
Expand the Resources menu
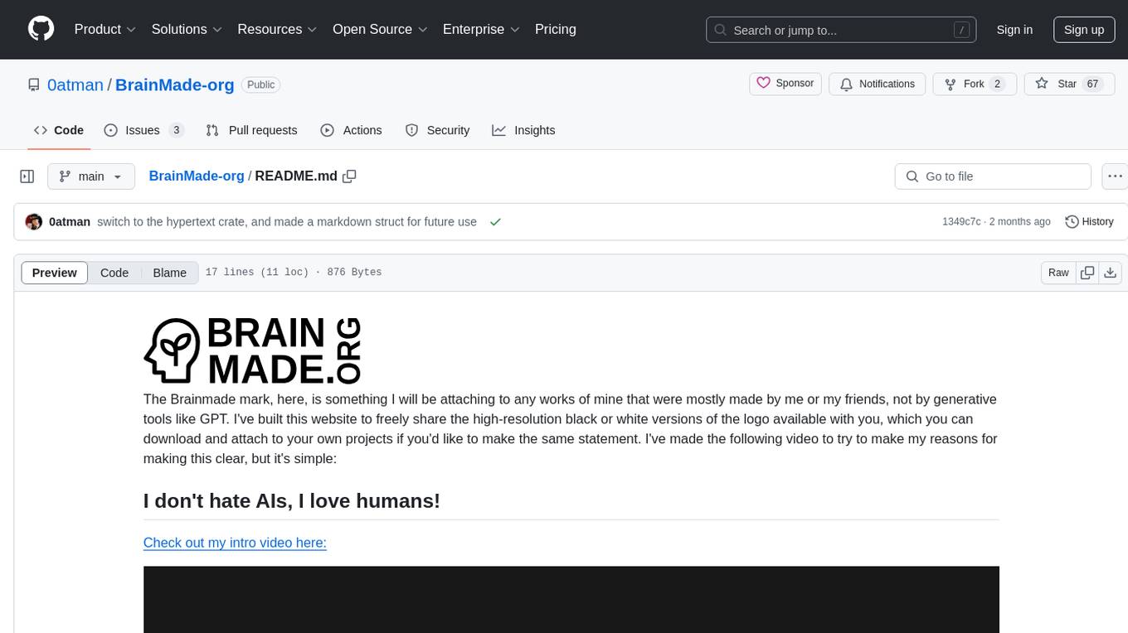point(277,29)
